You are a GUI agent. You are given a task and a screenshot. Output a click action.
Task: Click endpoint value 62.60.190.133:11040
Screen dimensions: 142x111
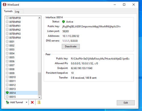(x=82, y=68)
